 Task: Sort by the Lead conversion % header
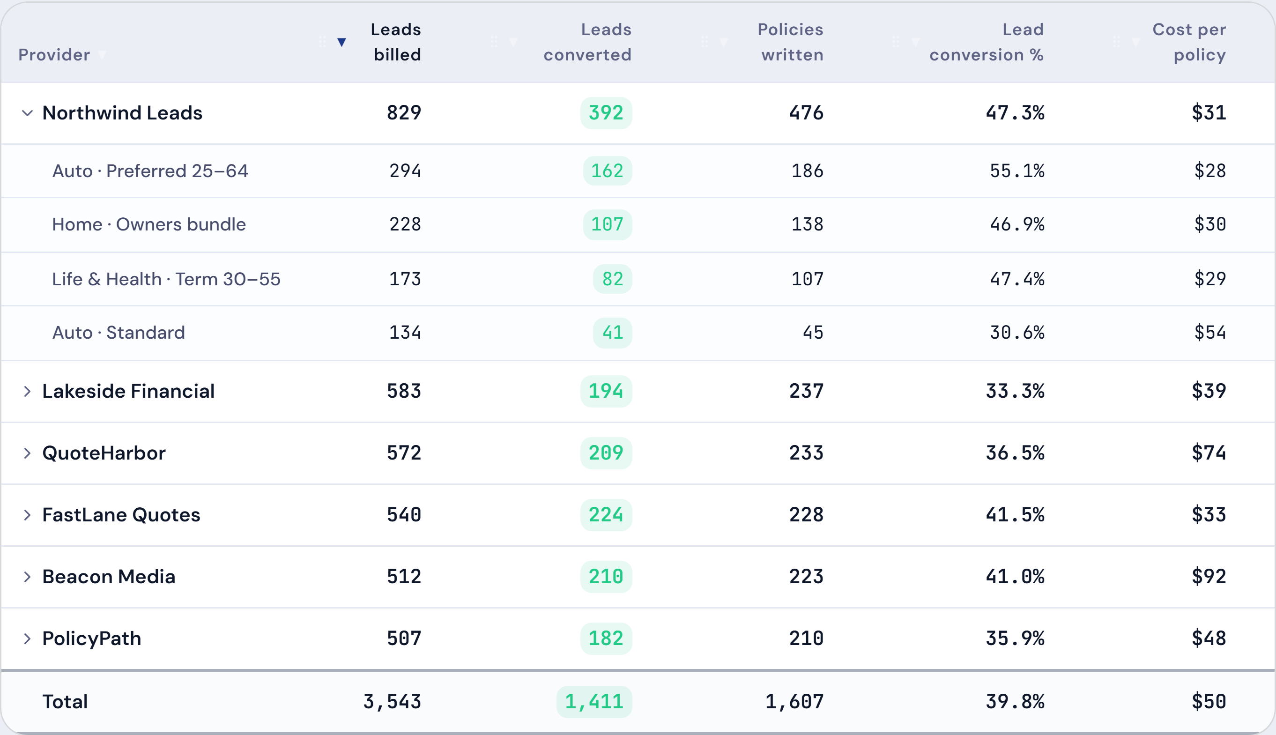[x=986, y=42]
